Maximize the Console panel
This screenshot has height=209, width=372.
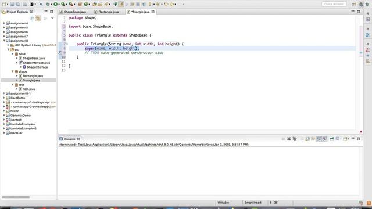click(x=359, y=139)
